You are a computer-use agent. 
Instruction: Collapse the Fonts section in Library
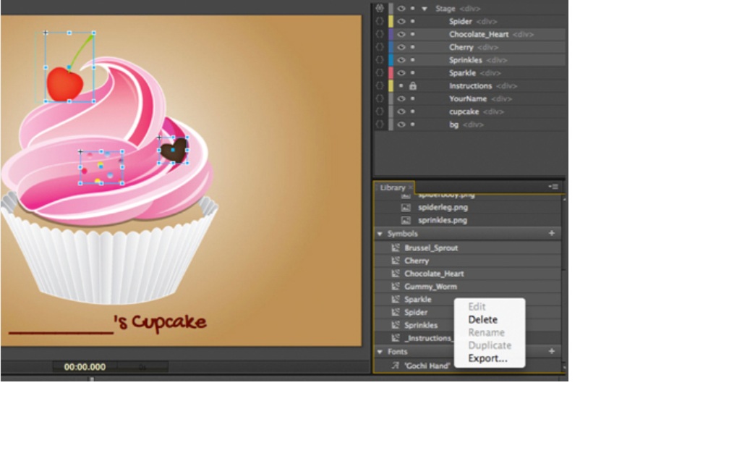[x=380, y=352]
